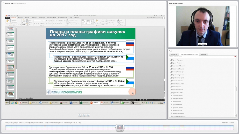Open the 'Заменить' replace dropdown
The width and height of the screenshot is (239, 134).
click(121, 22)
